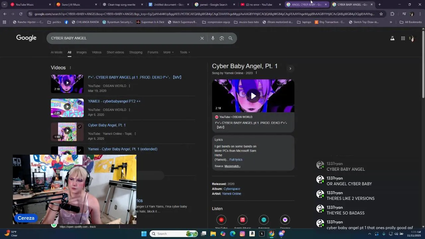The height and width of the screenshot is (239, 425).
Task: Submit search with magnifying glass icon
Action: click(230, 38)
